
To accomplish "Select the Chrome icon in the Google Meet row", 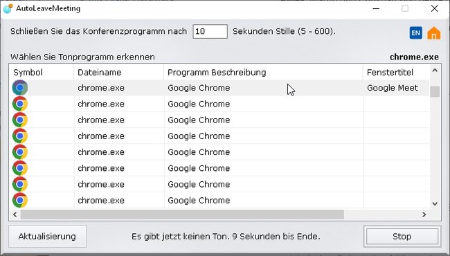I will [20, 88].
